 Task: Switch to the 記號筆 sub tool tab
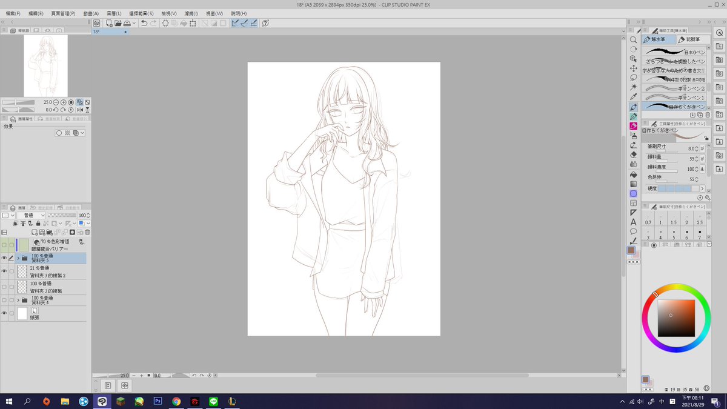[x=694, y=39]
